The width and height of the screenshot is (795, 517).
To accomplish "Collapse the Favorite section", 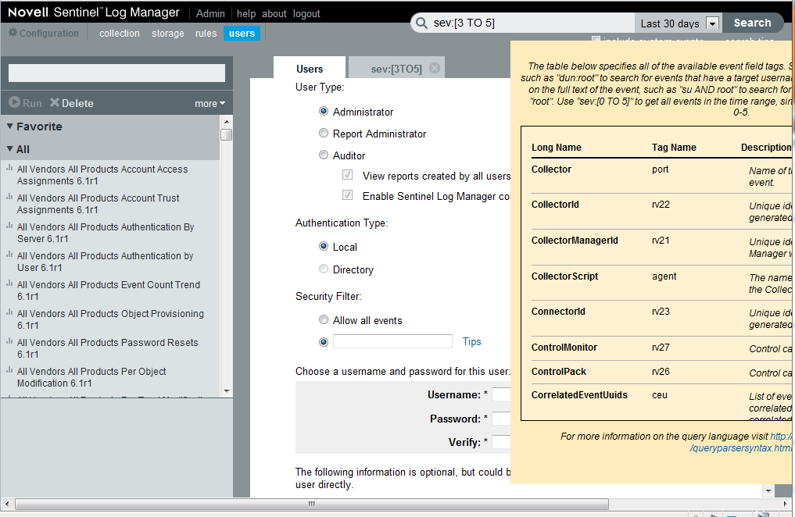I will (9, 126).
